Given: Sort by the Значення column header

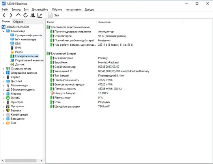Looking at the screenshot, I should (x=140, y=22).
